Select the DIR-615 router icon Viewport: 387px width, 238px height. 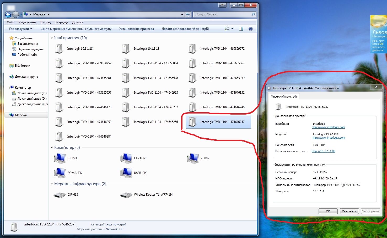click(60, 195)
